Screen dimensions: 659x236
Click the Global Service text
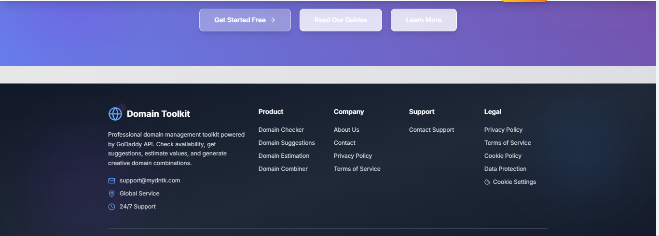[139, 194]
